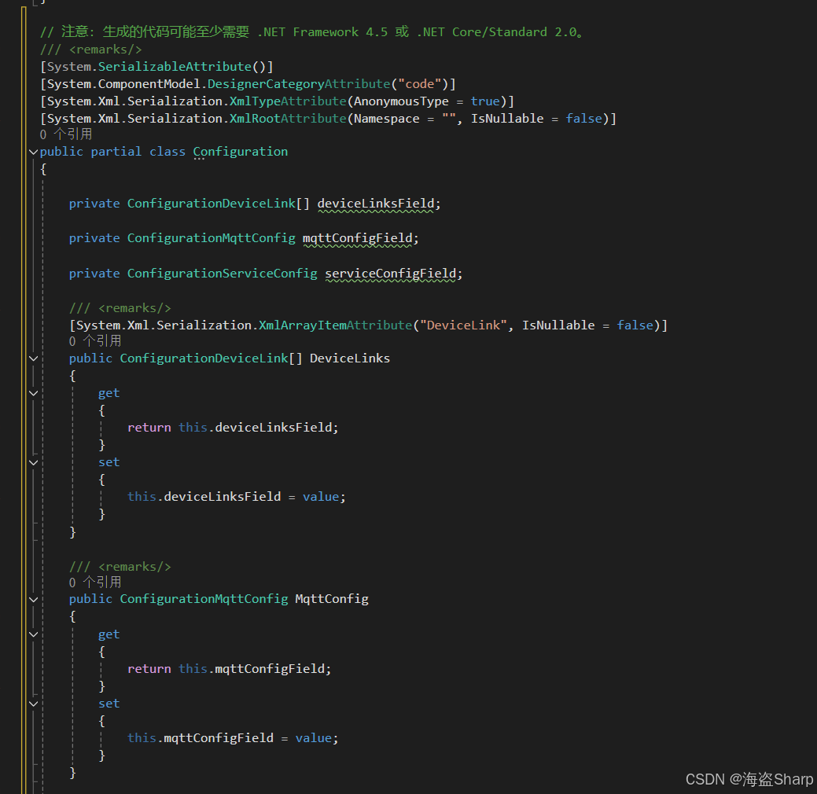Viewport: 817px width, 794px height.
Task: Click the Configuration class name
Action: 240,152
